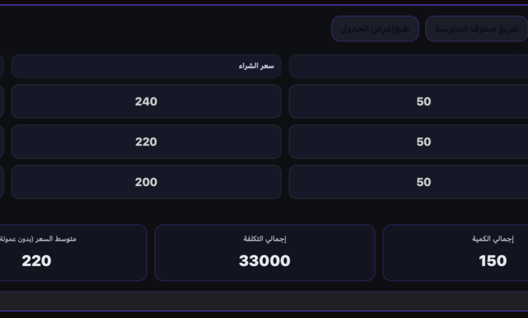Edit the second row's quantity field (50)
This screenshot has height=318, width=528.
coord(408,141)
